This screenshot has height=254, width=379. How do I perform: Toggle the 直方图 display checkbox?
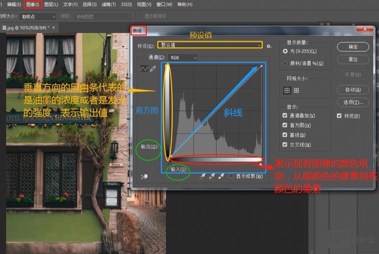(x=285, y=125)
